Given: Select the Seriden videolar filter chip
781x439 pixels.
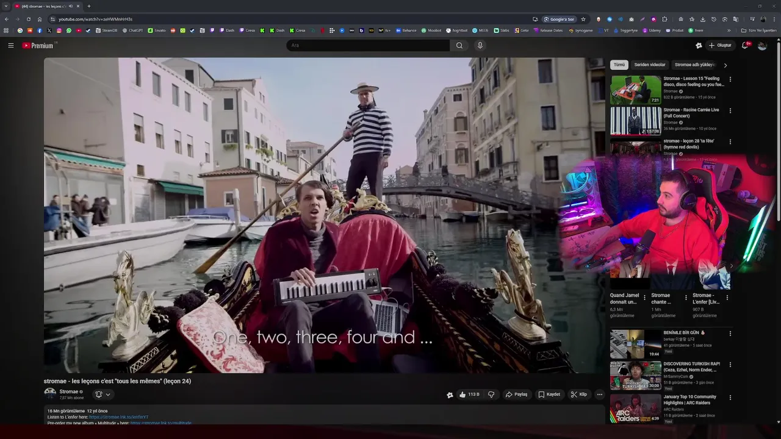Looking at the screenshot, I should (x=650, y=65).
